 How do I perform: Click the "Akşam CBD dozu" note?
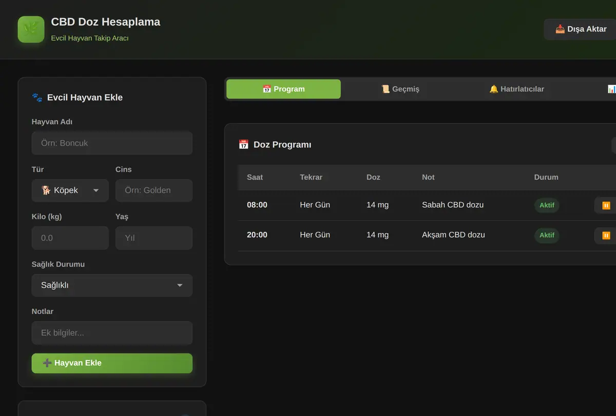coord(453,234)
